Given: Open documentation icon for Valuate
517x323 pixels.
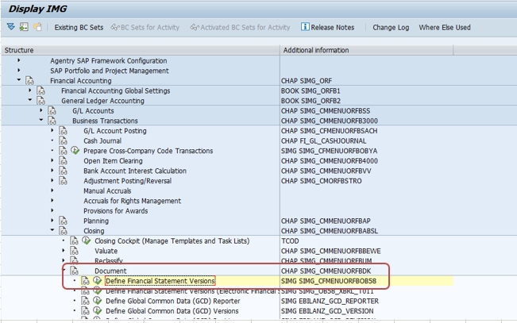Looking at the screenshot, I should 74,251.
